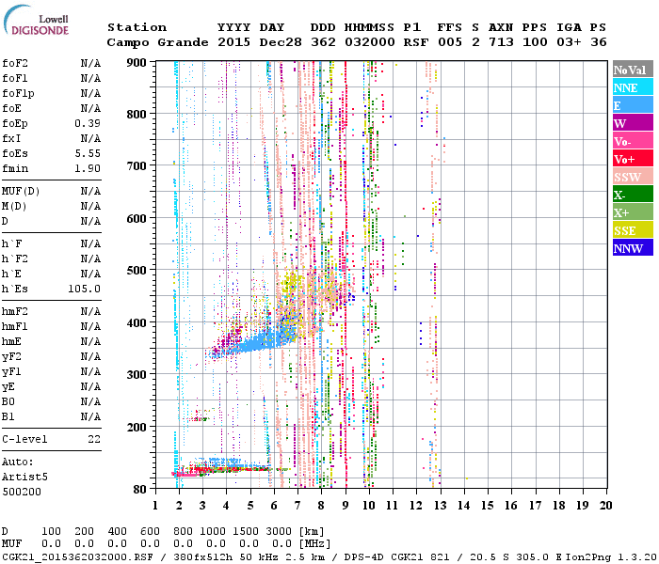Click the C-level value 22
The width and height of the screenshot is (659, 564).
point(94,439)
